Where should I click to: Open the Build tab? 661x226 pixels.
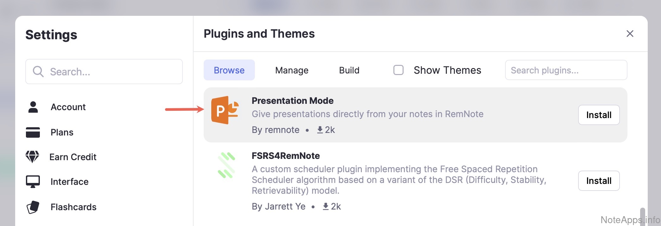349,70
